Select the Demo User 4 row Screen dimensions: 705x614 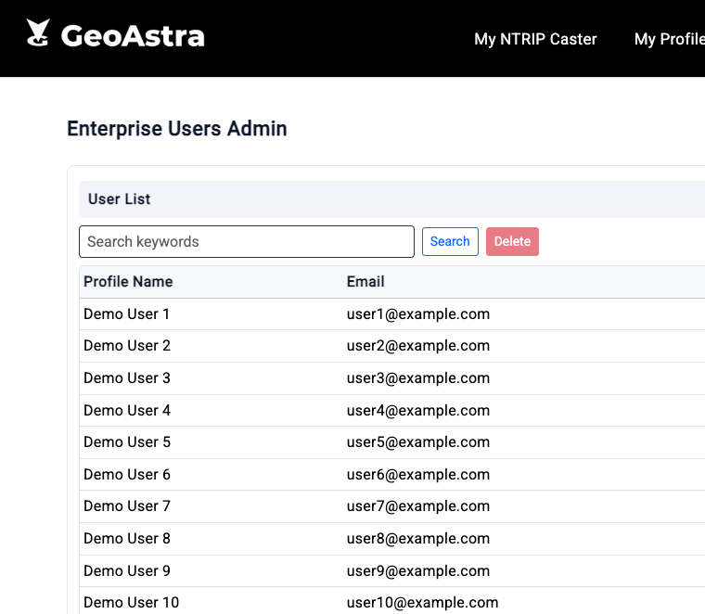tap(392, 410)
